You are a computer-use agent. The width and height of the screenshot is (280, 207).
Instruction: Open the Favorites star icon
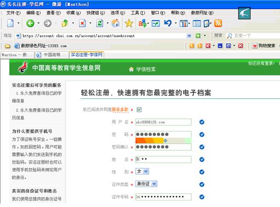(x=129, y=23)
